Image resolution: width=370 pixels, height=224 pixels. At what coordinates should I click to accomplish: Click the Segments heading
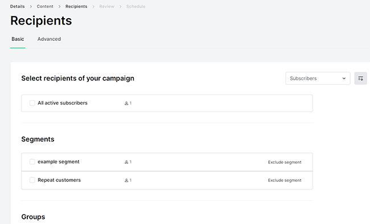point(38,139)
